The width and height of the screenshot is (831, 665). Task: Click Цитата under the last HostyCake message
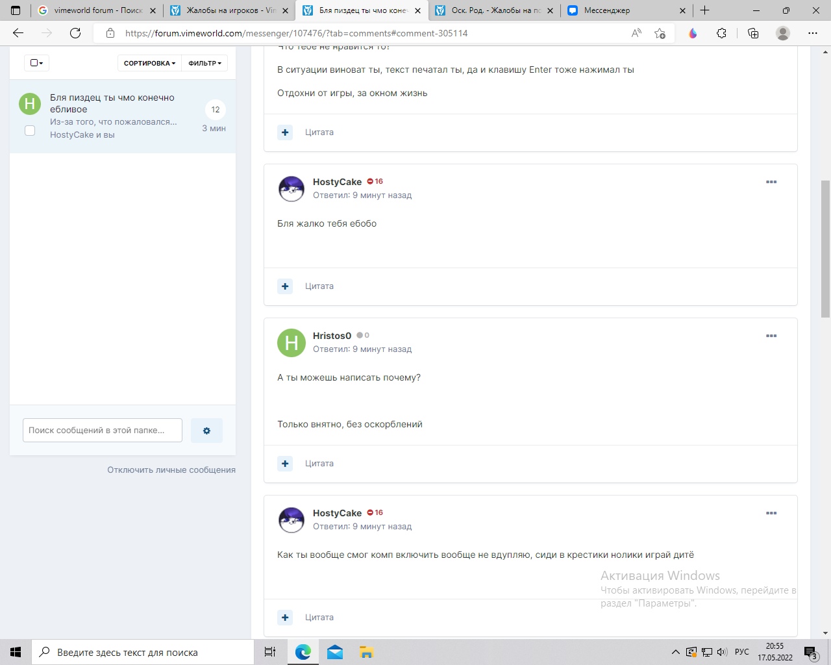coord(319,618)
